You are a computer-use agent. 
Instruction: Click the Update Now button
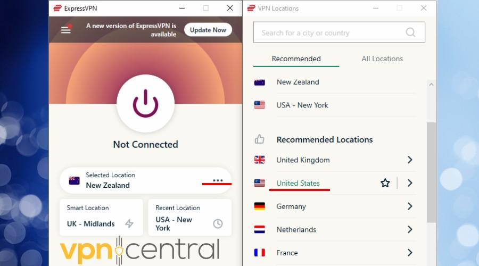[x=208, y=30]
